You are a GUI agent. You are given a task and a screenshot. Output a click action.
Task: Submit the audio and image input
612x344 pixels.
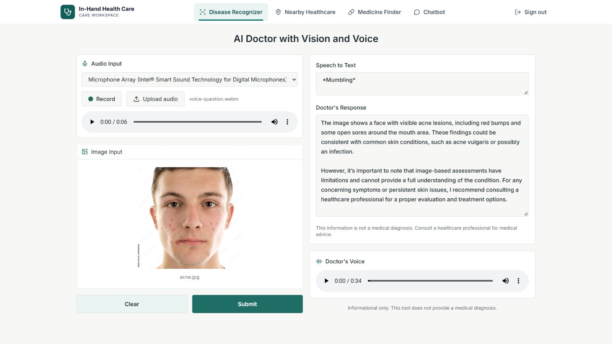pos(247,304)
